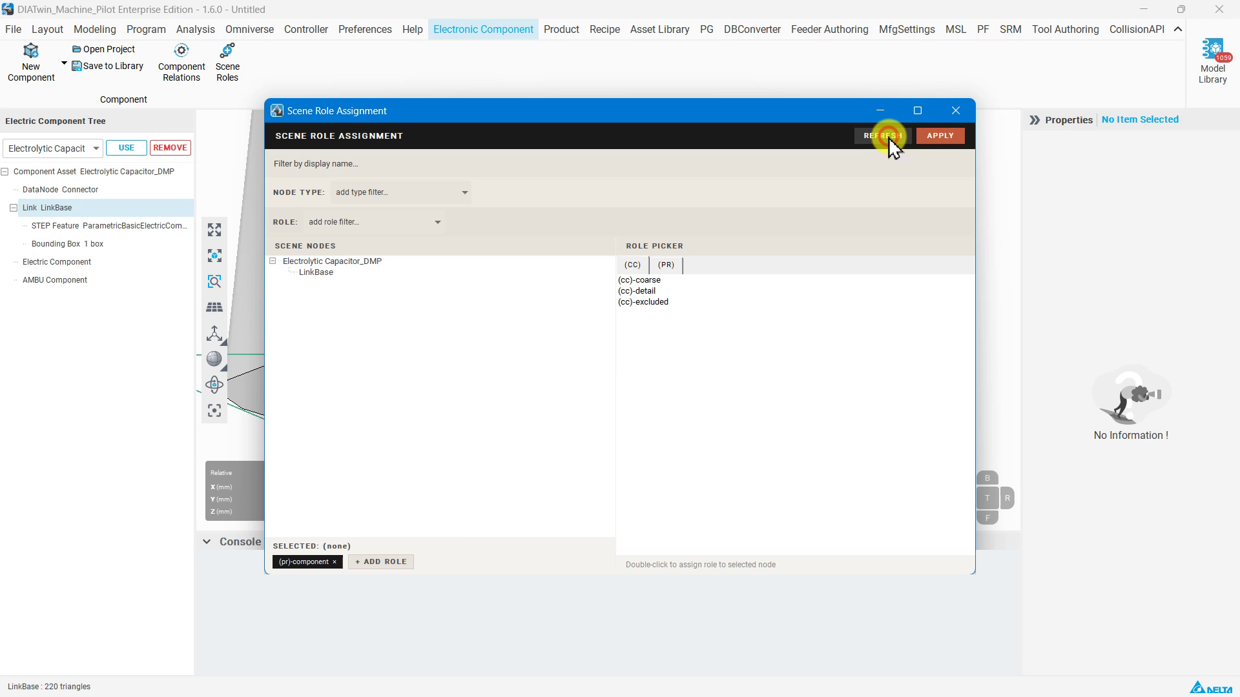Maximize the Scene Role Assignment dialog
This screenshot has width=1240, height=697.
pos(918,111)
